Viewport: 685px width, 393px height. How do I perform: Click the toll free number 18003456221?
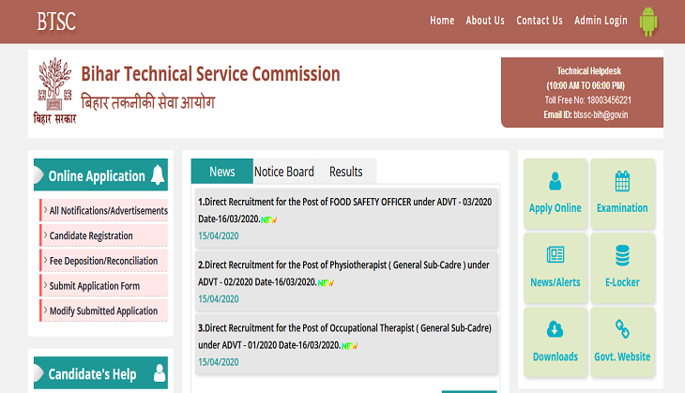609,100
